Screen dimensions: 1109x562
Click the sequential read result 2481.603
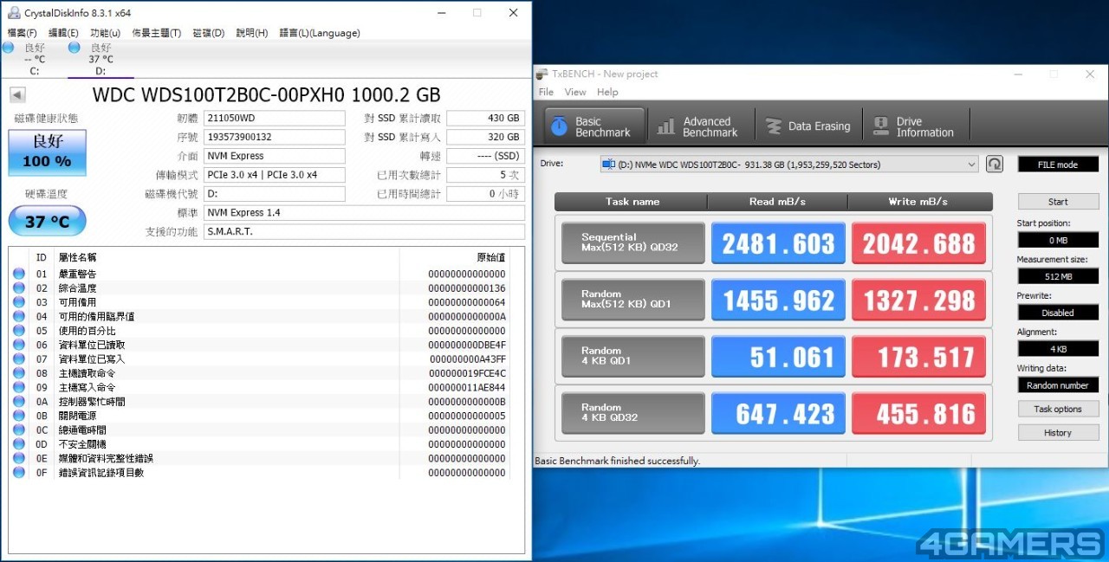point(778,243)
